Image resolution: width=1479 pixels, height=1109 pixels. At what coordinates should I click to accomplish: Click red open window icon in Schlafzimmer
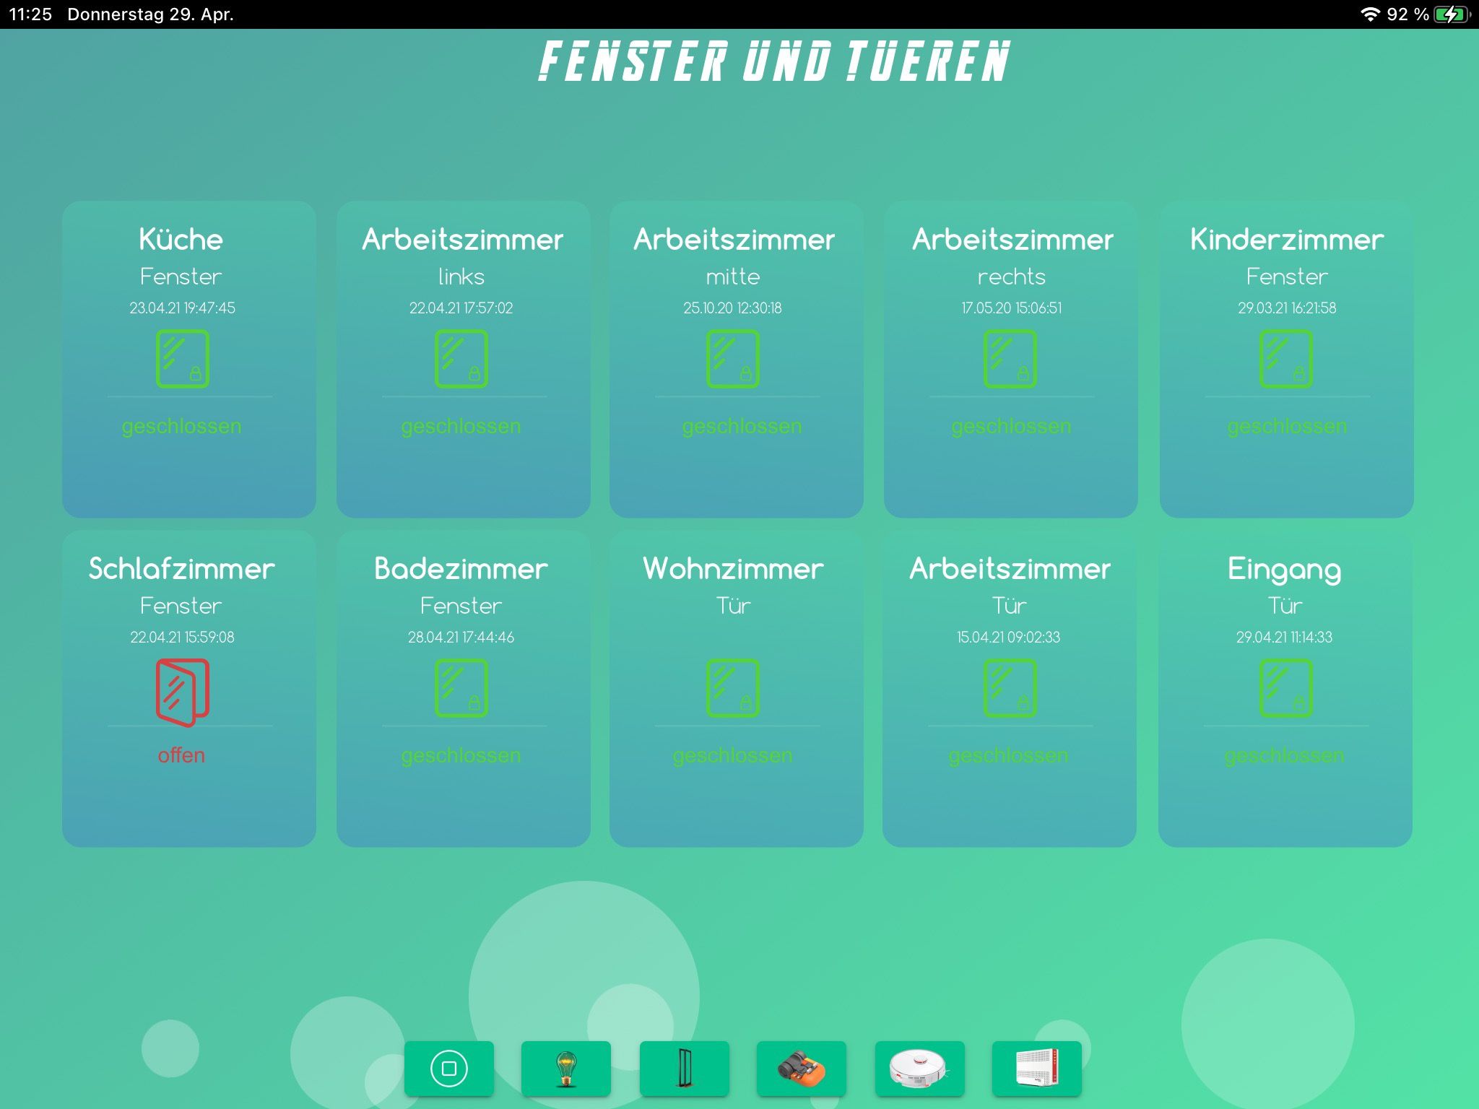click(x=182, y=691)
